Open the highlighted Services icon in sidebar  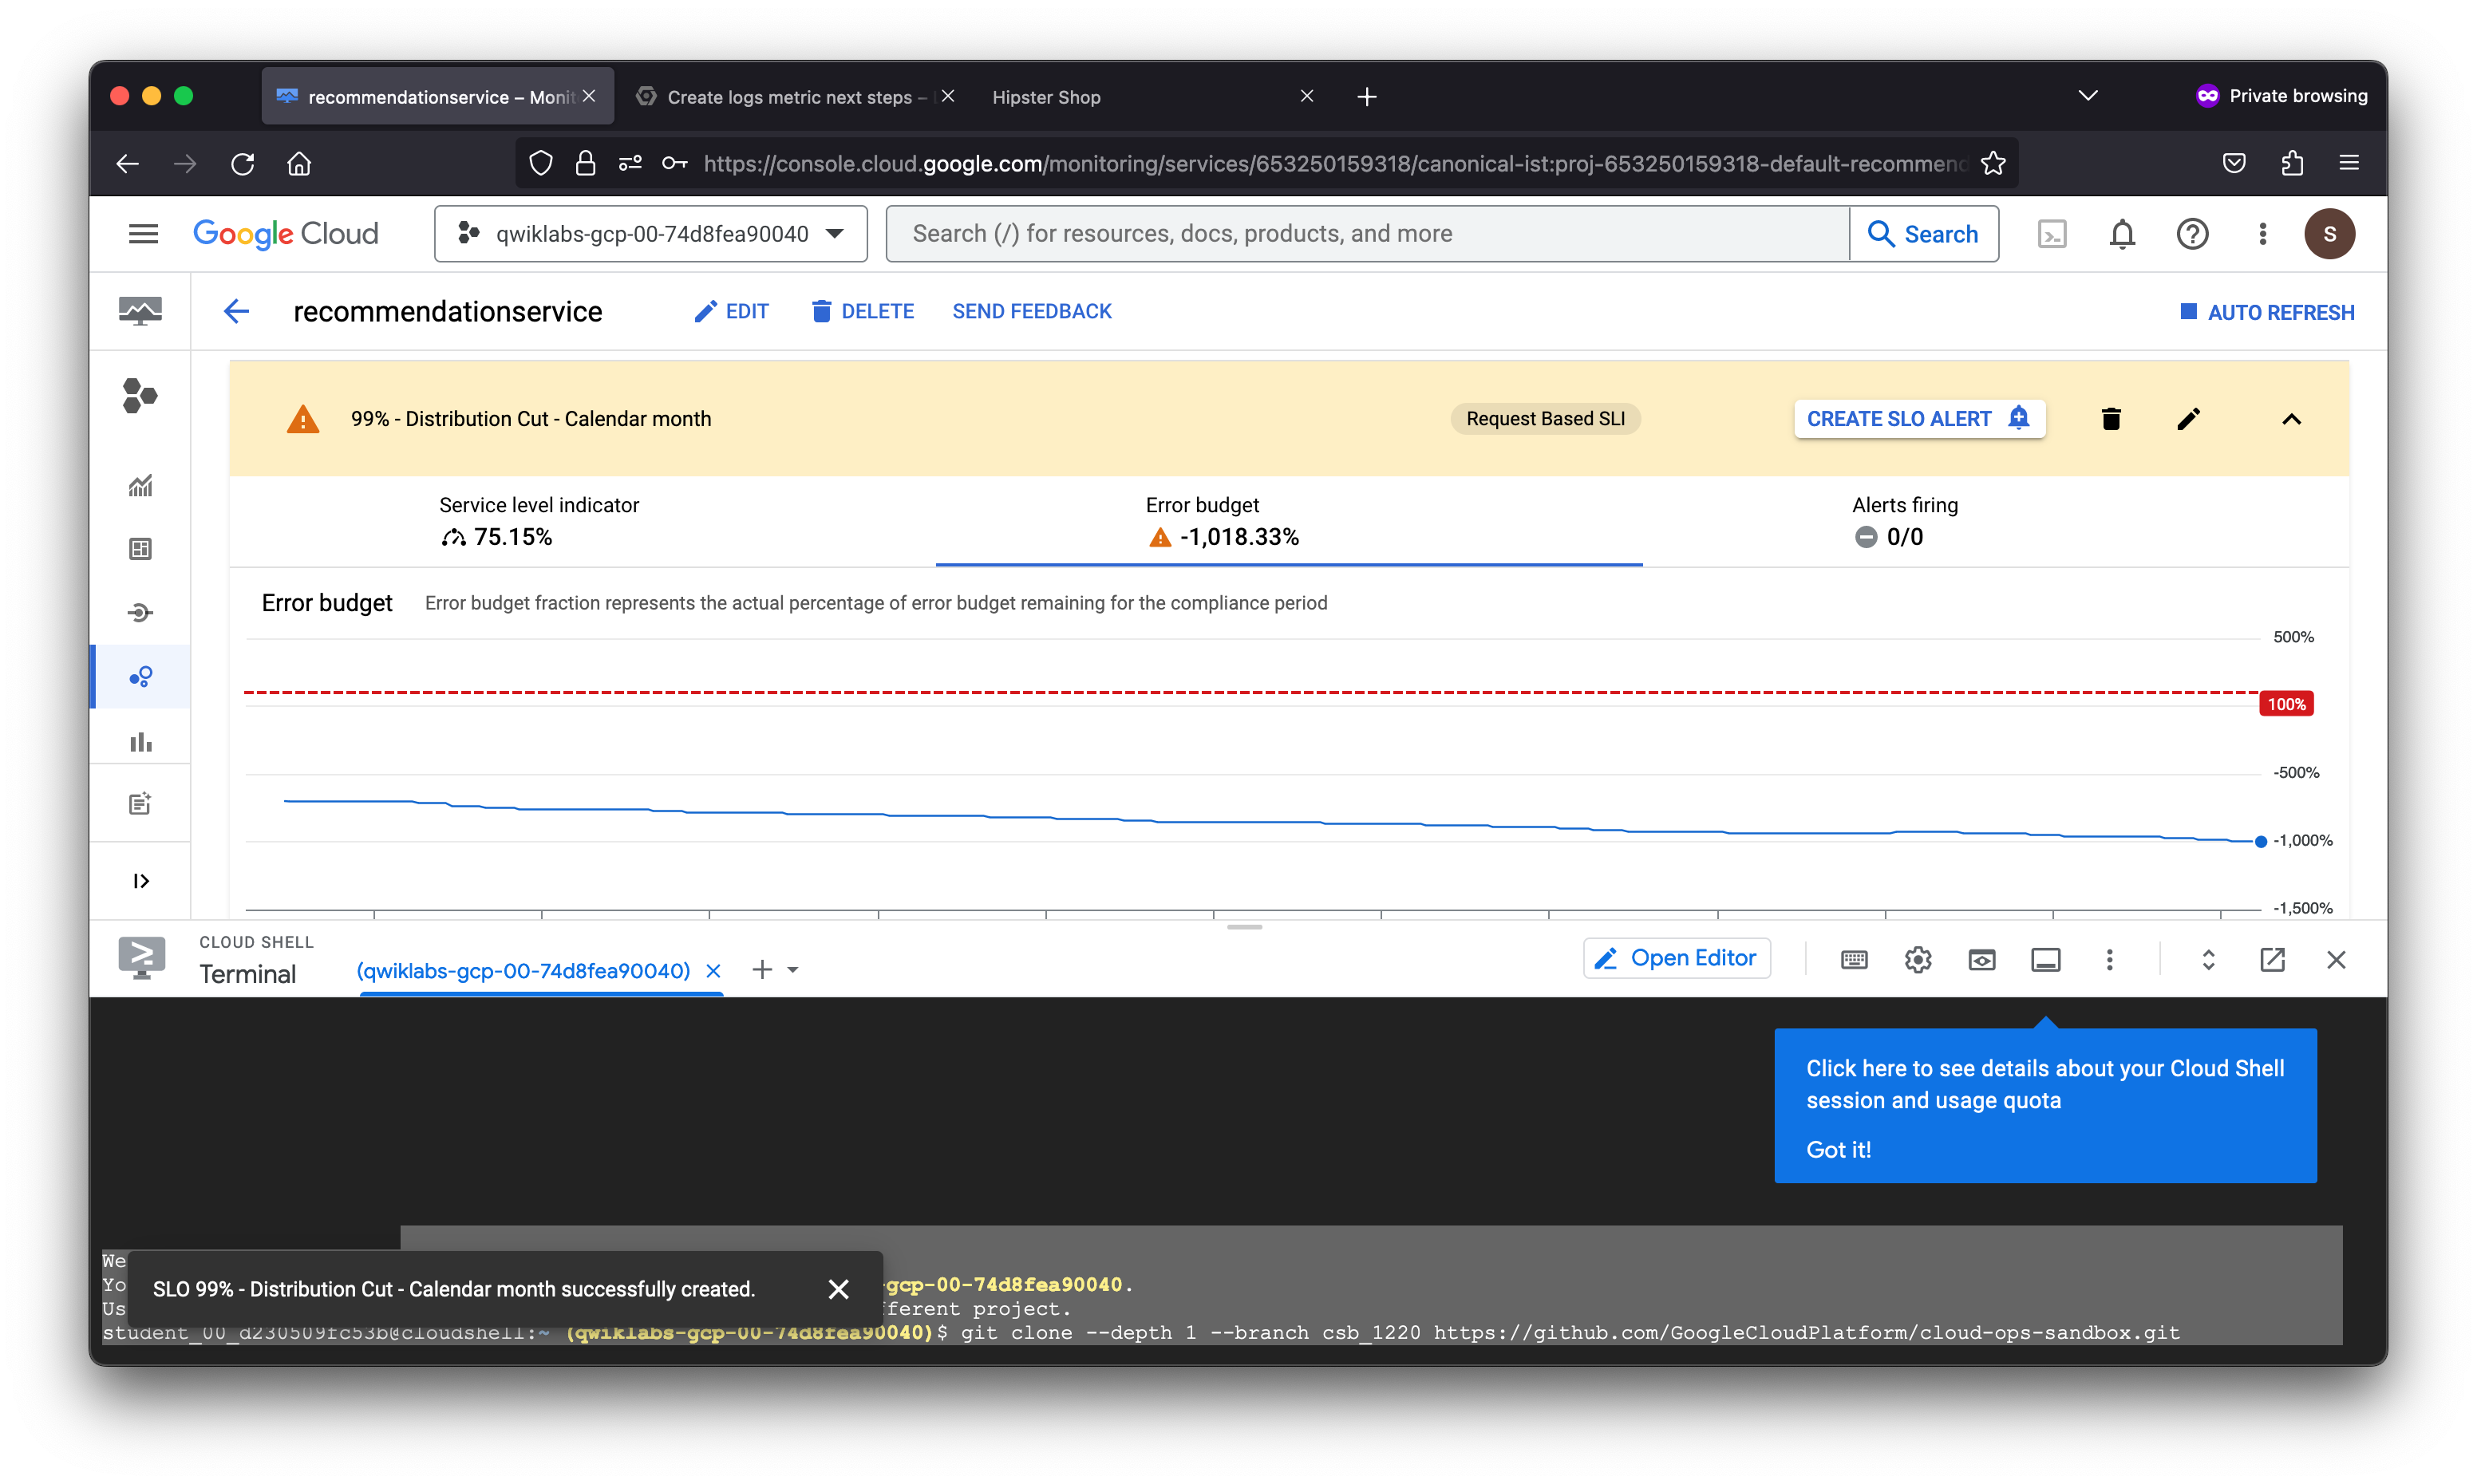click(x=140, y=677)
